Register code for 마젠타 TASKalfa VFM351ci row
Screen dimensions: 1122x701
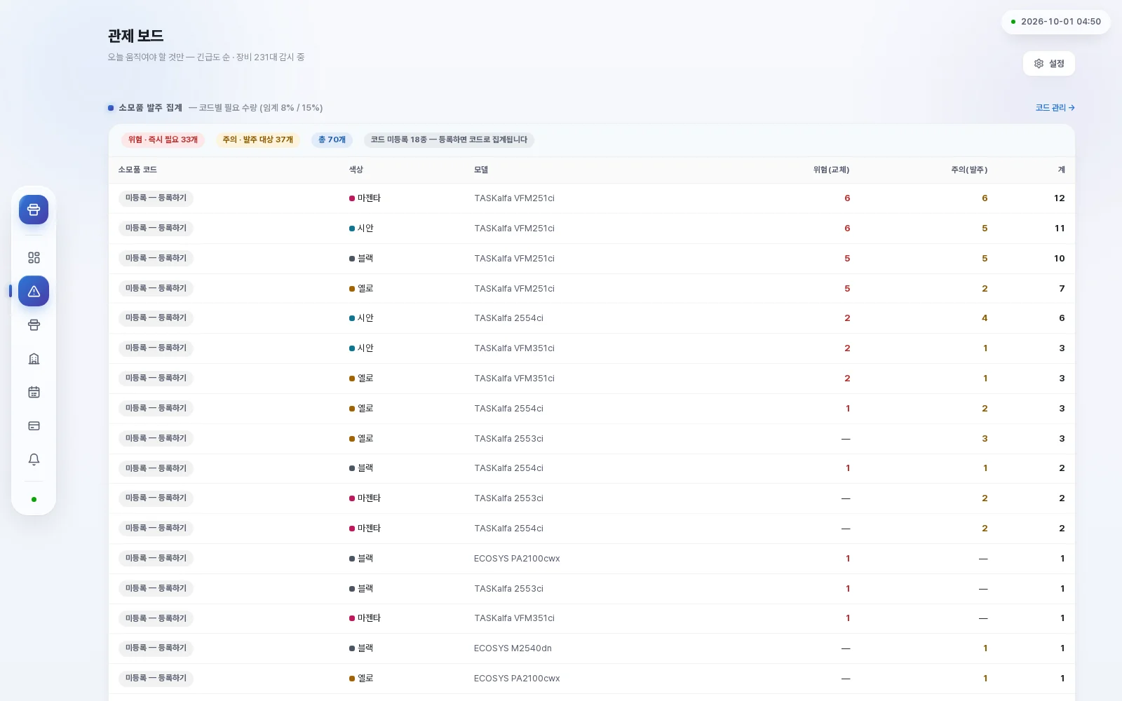coord(156,618)
